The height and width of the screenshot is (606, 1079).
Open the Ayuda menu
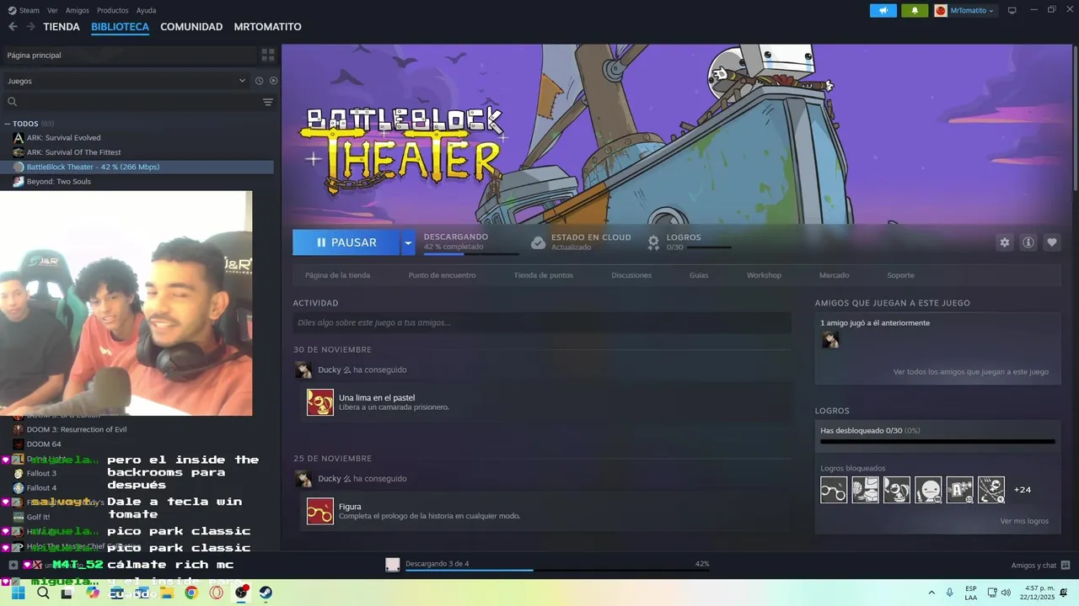coord(146,10)
